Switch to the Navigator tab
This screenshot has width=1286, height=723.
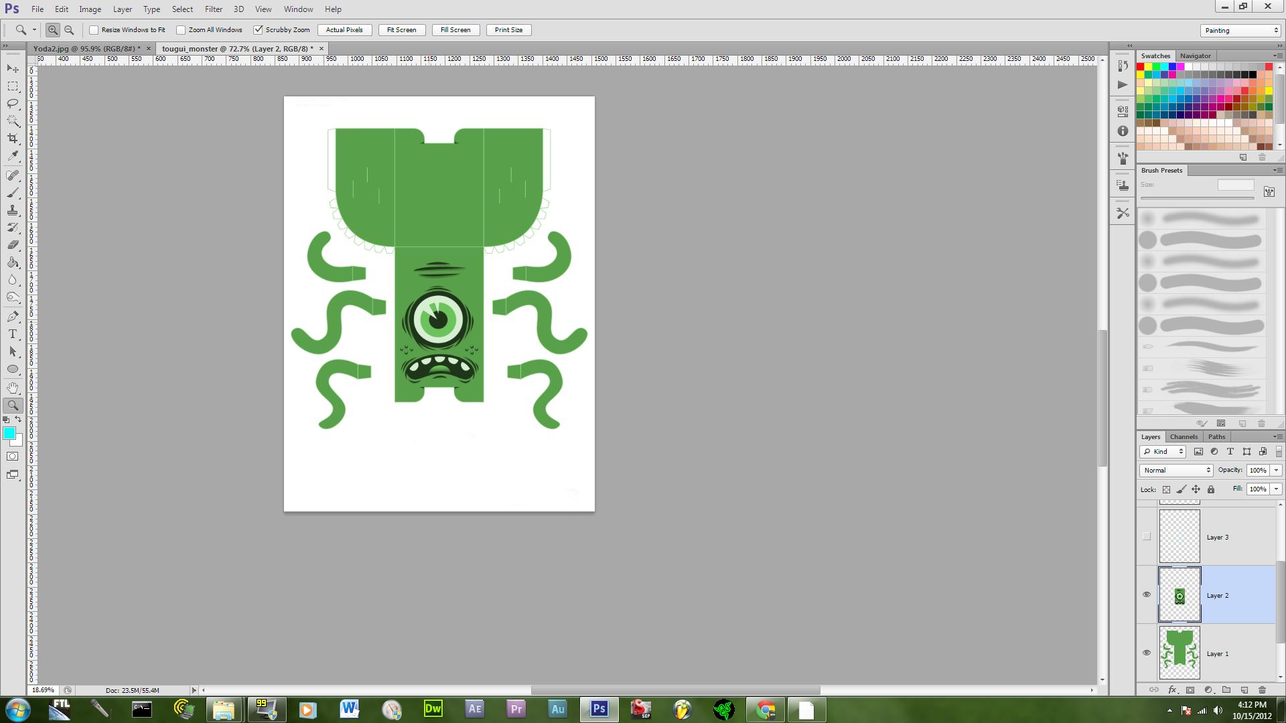[x=1195, y=56]
